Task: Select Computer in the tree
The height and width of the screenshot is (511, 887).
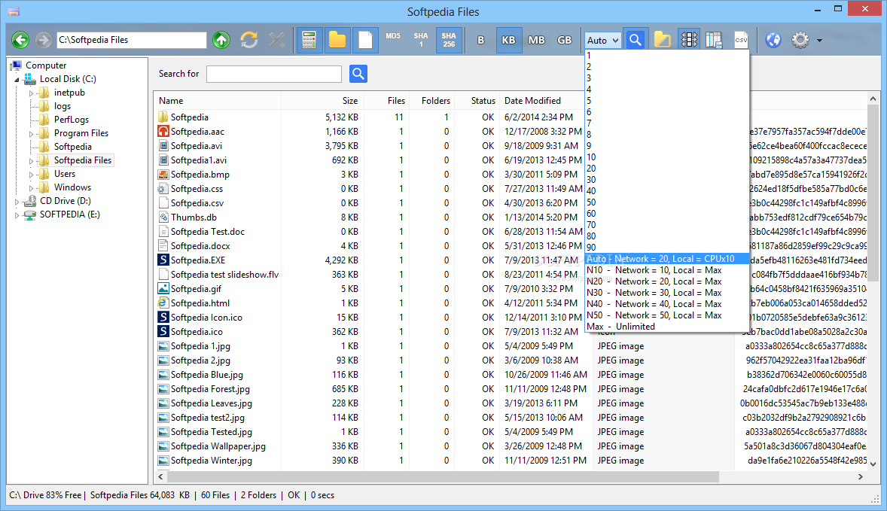Action: (46, 65)
